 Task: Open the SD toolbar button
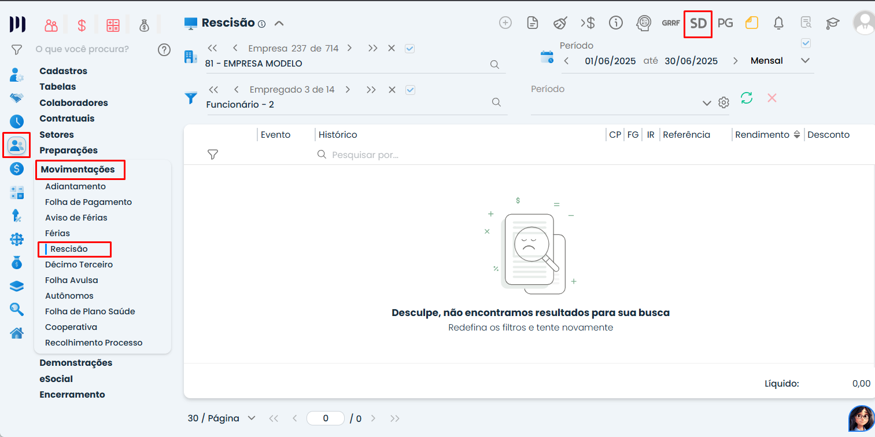tap(698, 24)
